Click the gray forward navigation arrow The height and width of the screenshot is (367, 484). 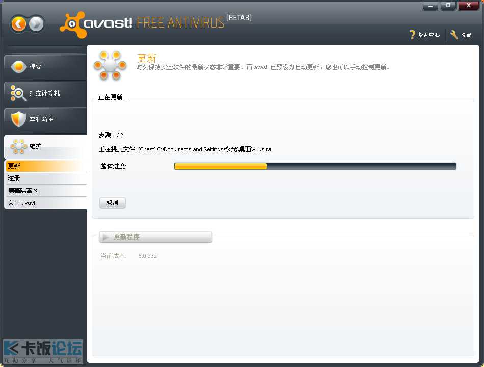(36, 23)
